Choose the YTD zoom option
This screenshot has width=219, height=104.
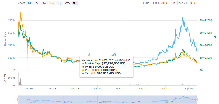click(x=67, y=3)
